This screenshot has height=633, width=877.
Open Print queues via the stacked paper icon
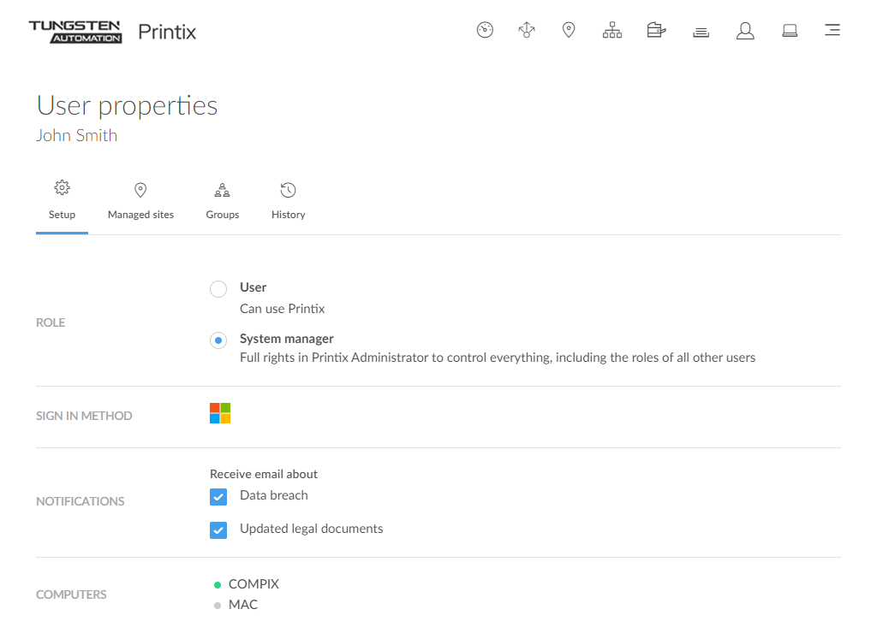(x=701, y=32)
